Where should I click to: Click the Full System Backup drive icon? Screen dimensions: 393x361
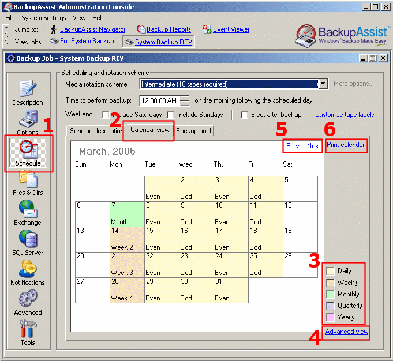tap(54, 41)
